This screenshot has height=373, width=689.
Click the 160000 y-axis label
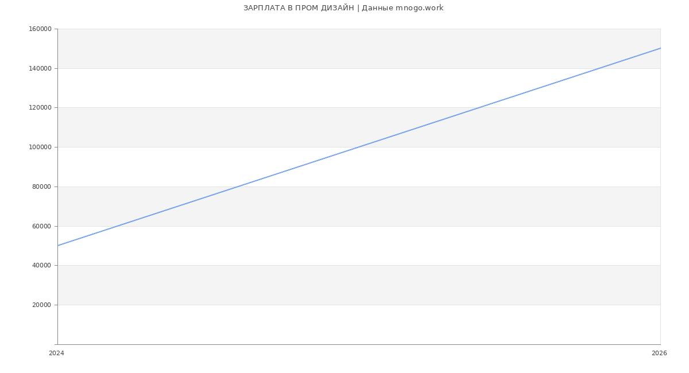click(x=40, y=29)
